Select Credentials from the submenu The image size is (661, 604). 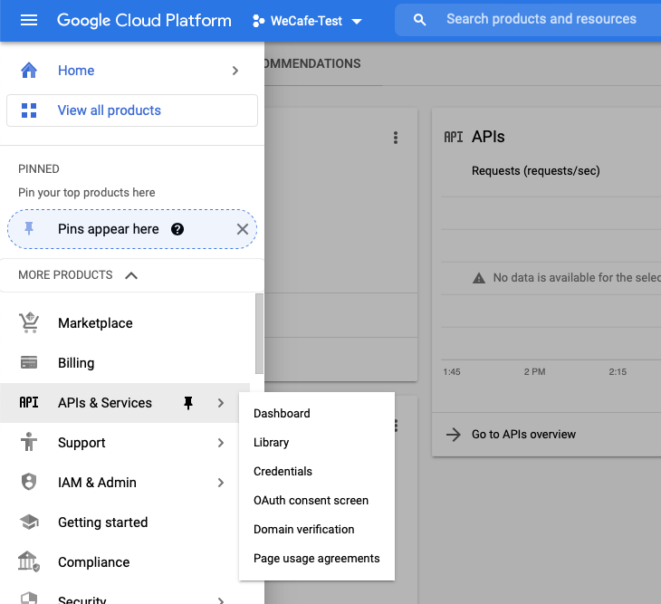coord(283,472)
